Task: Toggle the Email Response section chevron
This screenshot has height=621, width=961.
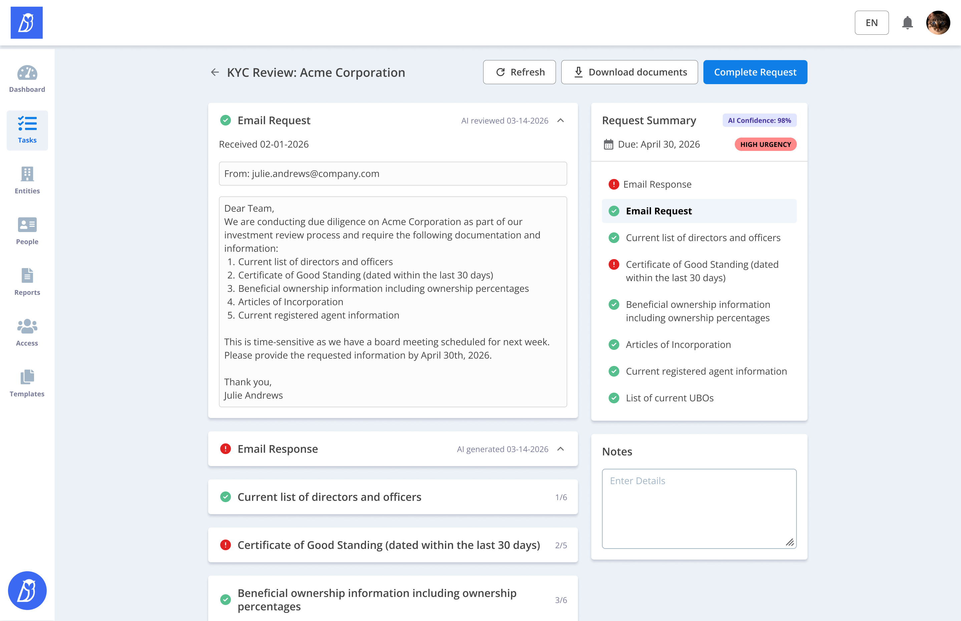Action: (x=561, y=449)
